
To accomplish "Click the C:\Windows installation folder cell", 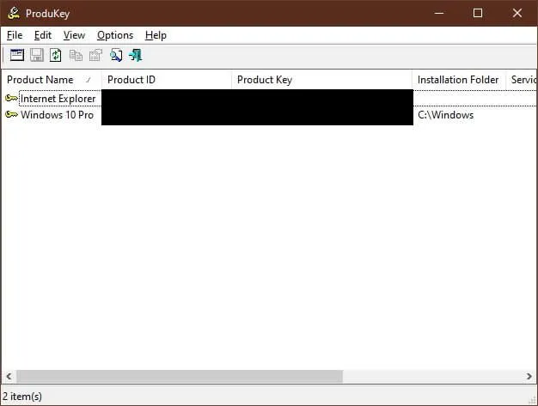I will pos(445,115).
